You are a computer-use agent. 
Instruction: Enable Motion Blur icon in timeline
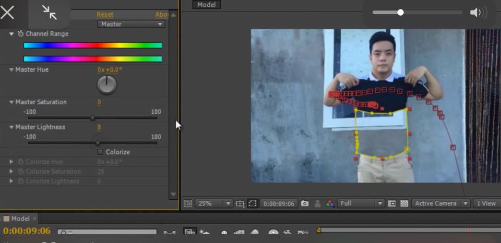tap(255, 233)
